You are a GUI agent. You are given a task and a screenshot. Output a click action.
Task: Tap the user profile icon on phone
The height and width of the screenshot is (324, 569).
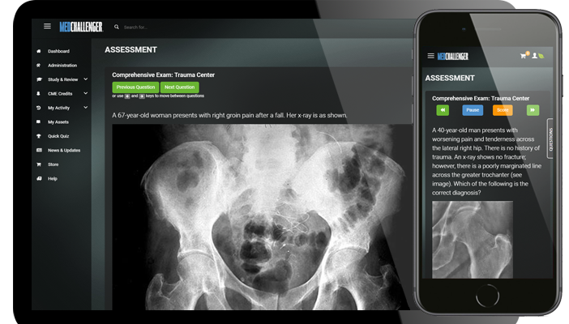(x=534, y=56)
